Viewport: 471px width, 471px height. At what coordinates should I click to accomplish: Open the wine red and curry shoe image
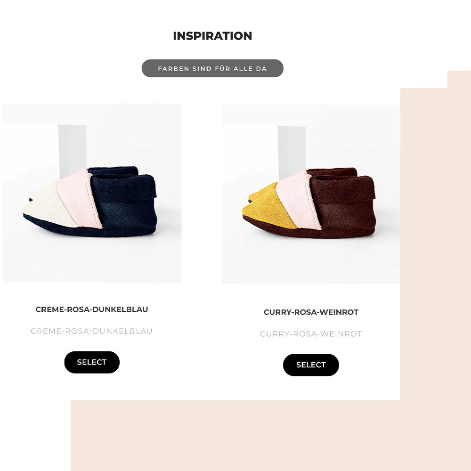[x=311, y=195]
